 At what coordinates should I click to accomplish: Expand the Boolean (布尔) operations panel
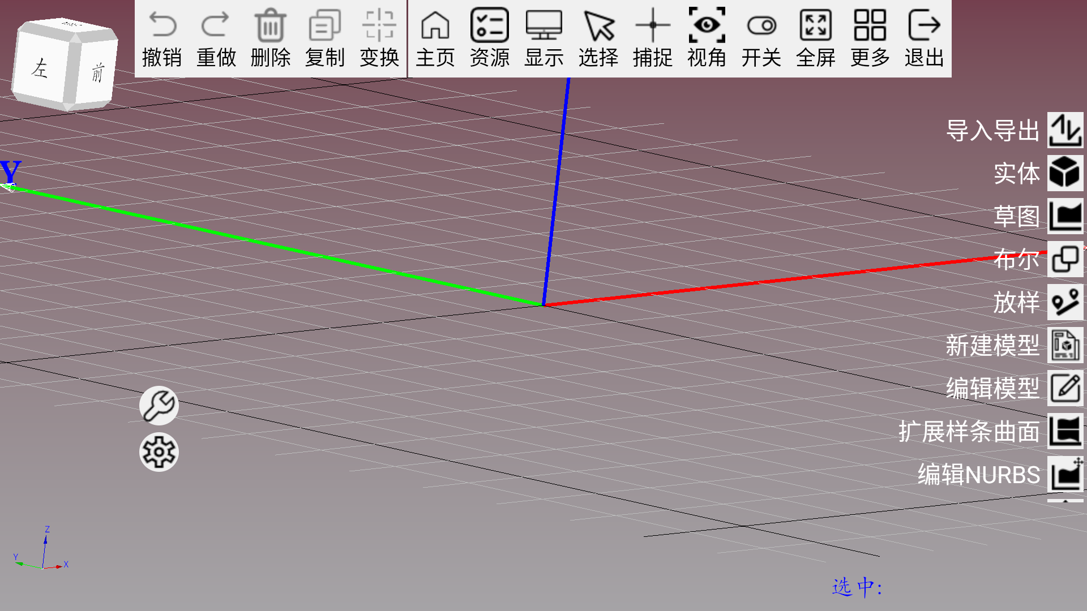tap(1065, 260)
